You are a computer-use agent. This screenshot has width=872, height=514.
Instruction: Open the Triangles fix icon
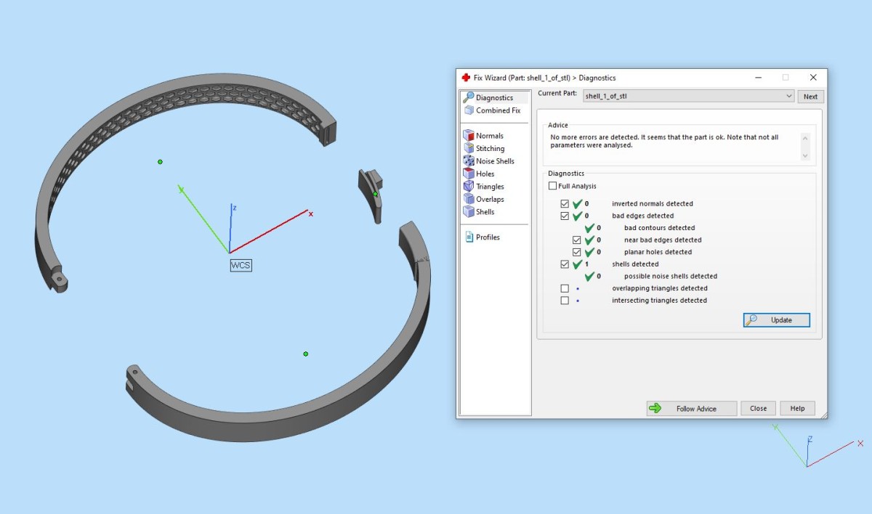coord(469,187)
